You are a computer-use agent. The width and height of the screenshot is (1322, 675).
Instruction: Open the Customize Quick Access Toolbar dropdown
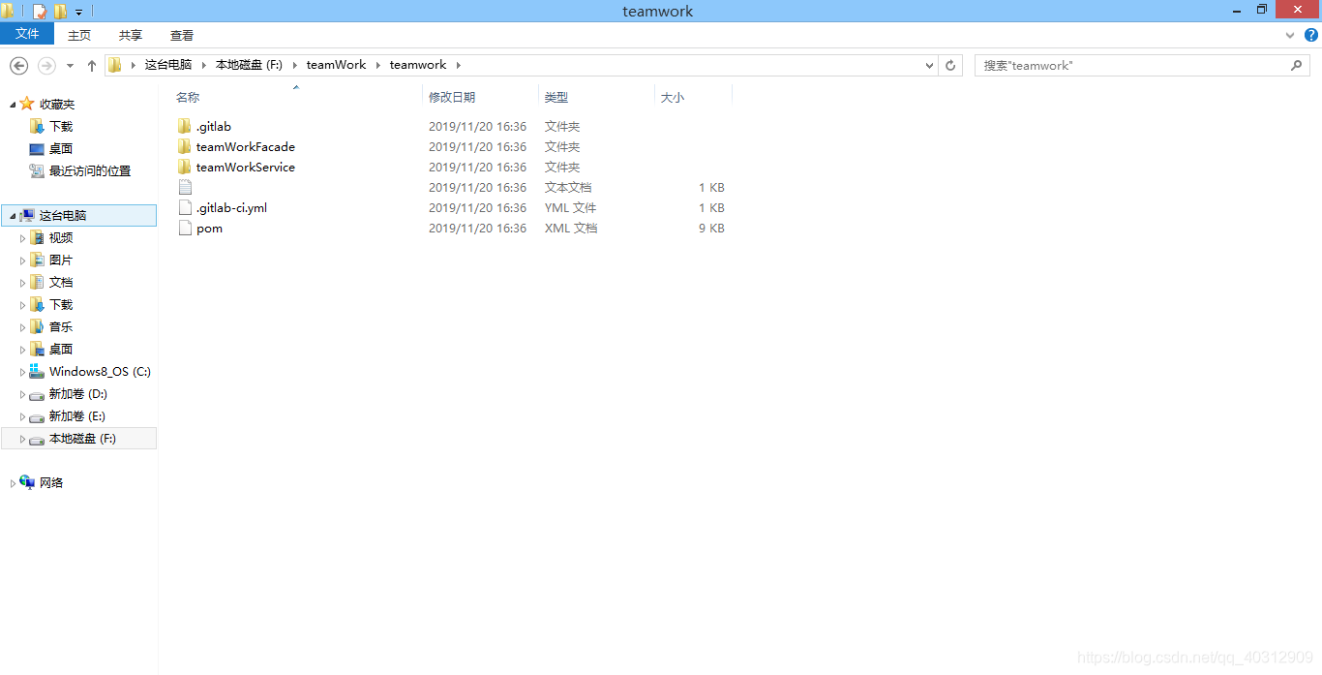(79, 13)
